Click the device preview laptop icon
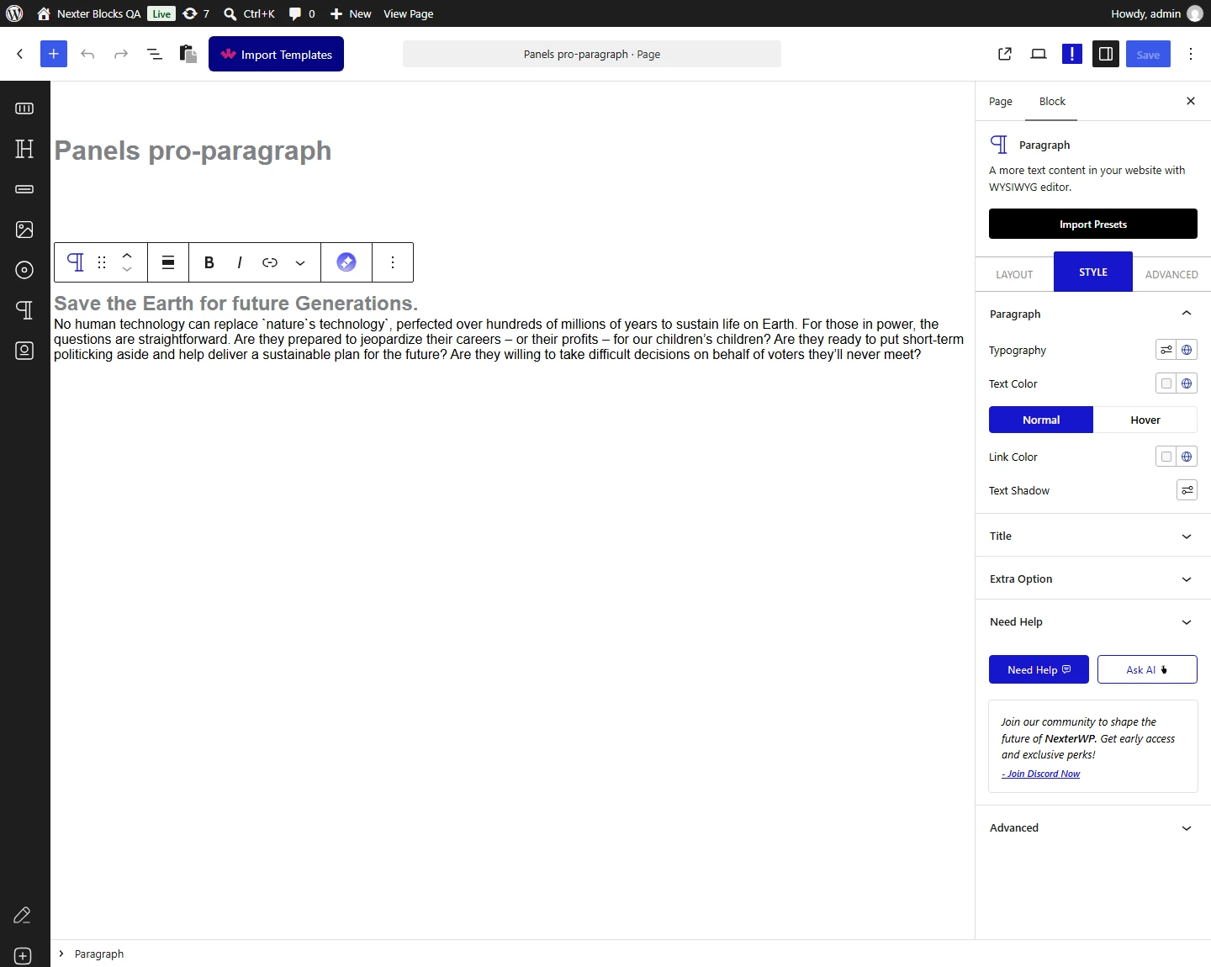Screen dimensions: 1211x967 (x=1039, y=54)
